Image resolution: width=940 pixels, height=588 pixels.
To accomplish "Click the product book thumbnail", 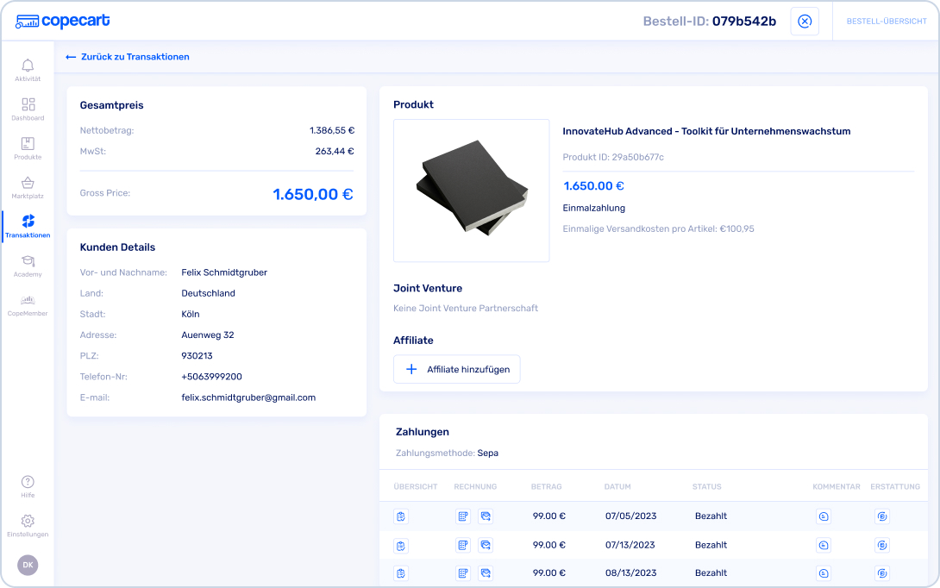I will point(471,191).
